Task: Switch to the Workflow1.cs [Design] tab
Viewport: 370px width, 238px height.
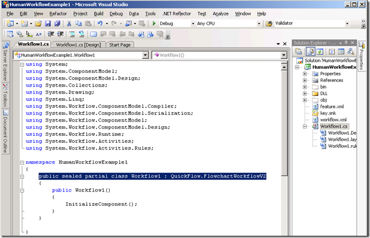Action: coord(78,45)
